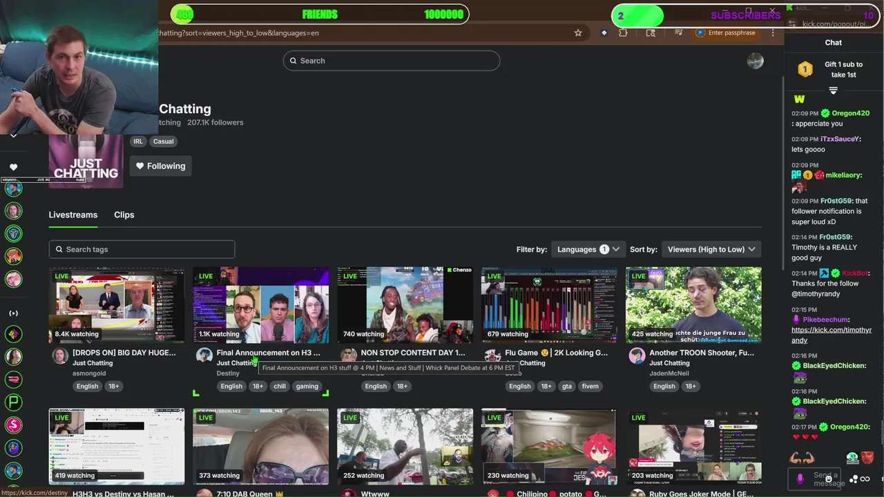
Task: Open the stream thumbnail with 252 watching
Action: pyautogui.click(x=405, y=447)
